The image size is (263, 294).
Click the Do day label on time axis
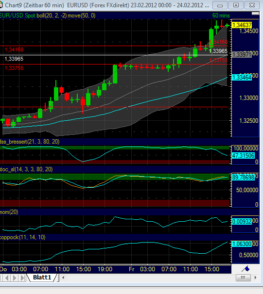[3, 269]
